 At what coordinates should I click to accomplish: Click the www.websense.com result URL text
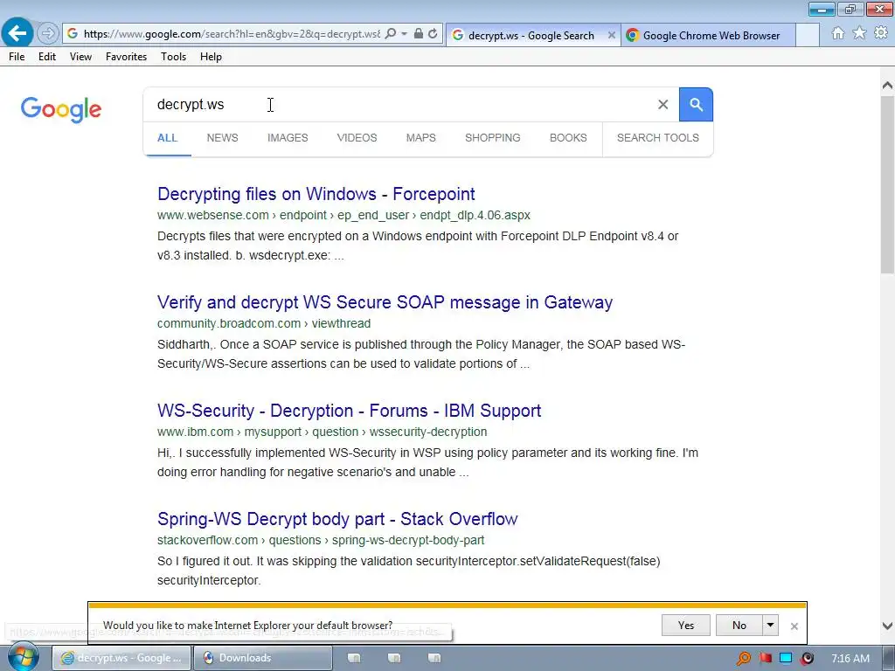point(343,216)
